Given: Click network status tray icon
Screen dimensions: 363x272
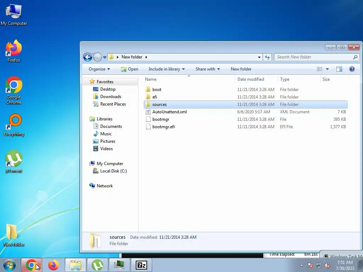Looking at the screenshot, I should pyautogui.click(x=319, y=265).
